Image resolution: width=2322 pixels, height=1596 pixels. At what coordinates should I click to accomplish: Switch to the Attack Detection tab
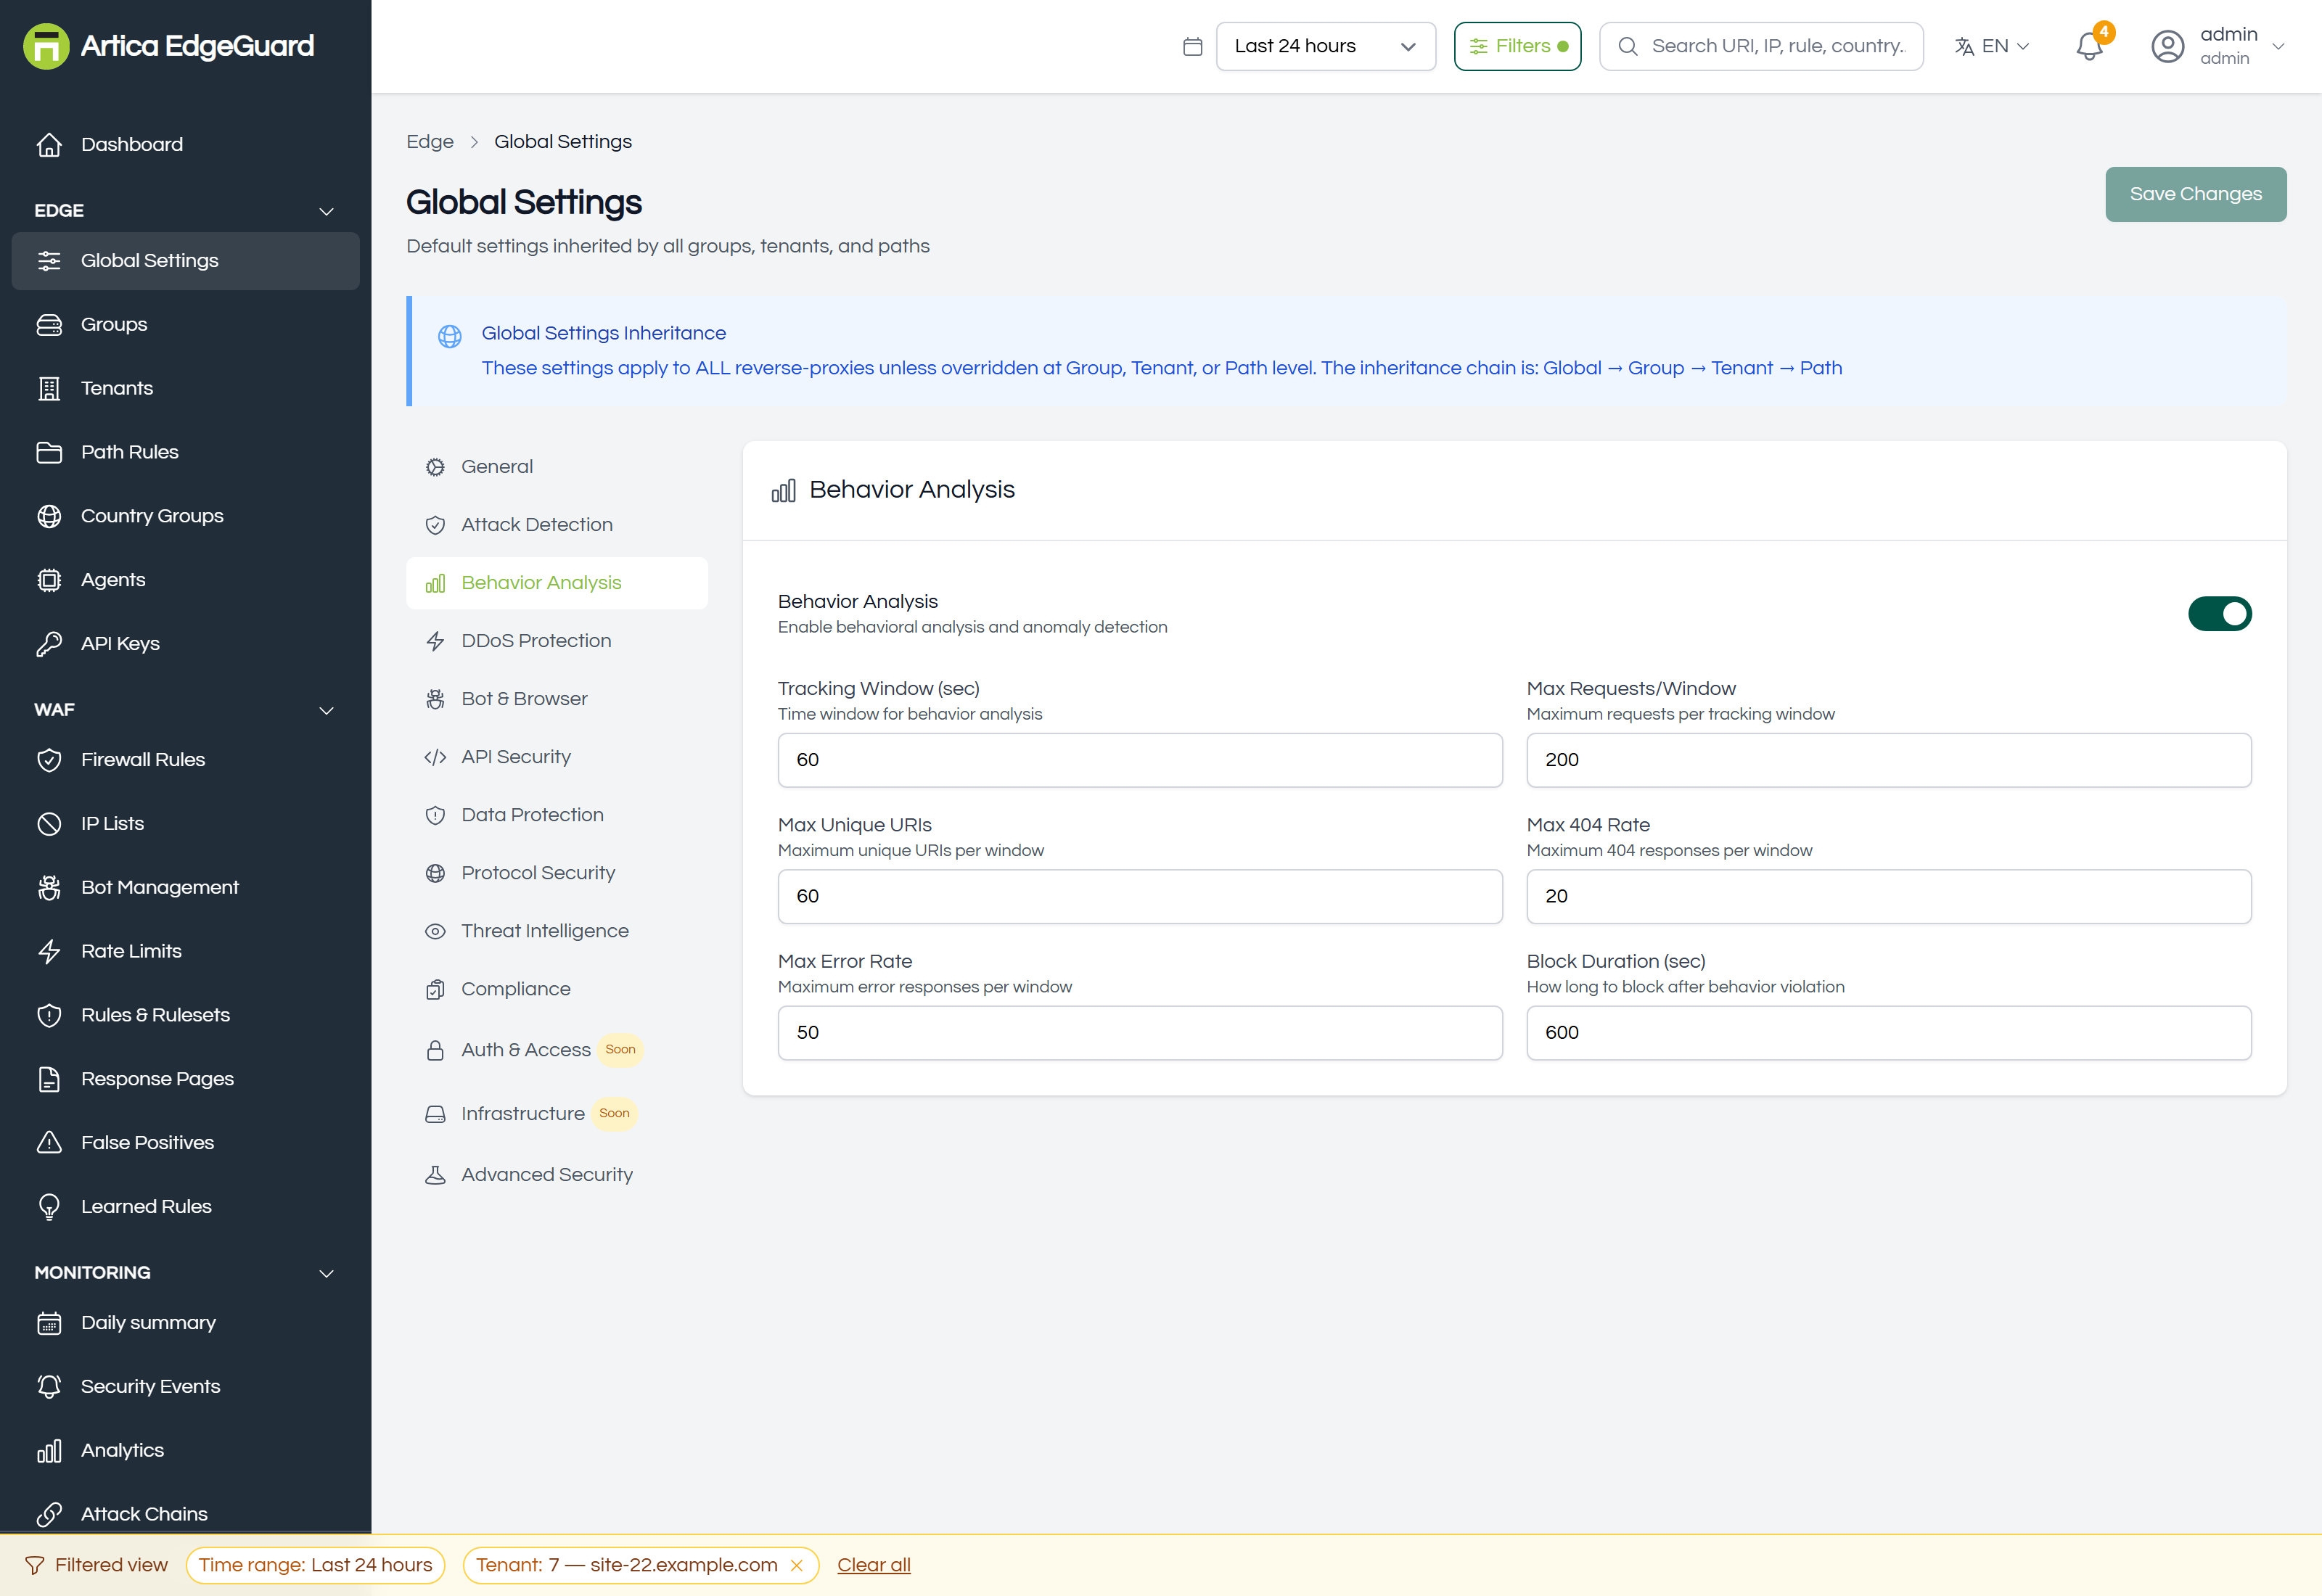[557, 525]
